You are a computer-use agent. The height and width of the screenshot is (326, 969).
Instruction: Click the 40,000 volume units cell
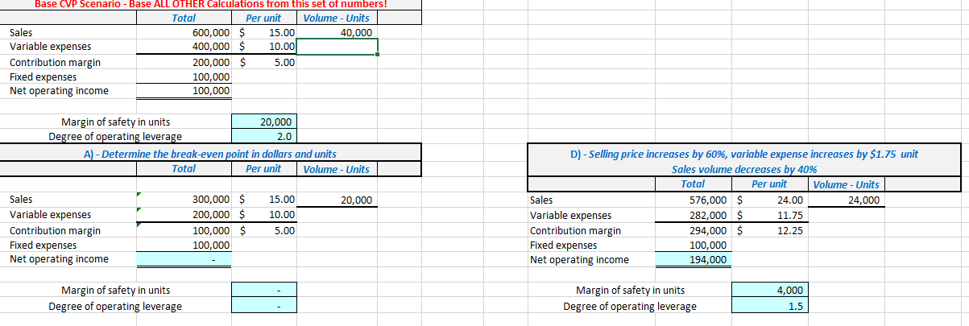[x=337, y=32]
